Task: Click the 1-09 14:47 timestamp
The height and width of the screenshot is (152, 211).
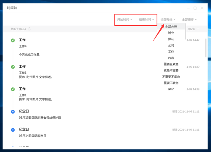Action: (x=193, y=40)
